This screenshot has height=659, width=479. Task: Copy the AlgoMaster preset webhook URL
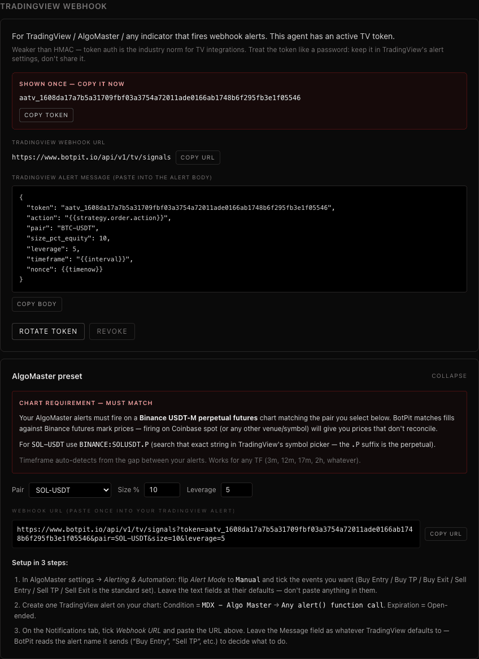[x=446, y=533]
